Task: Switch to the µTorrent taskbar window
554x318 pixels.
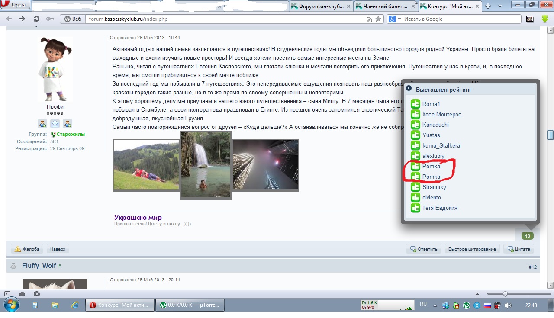Action: pyautogui.click(x=190, y=305)
